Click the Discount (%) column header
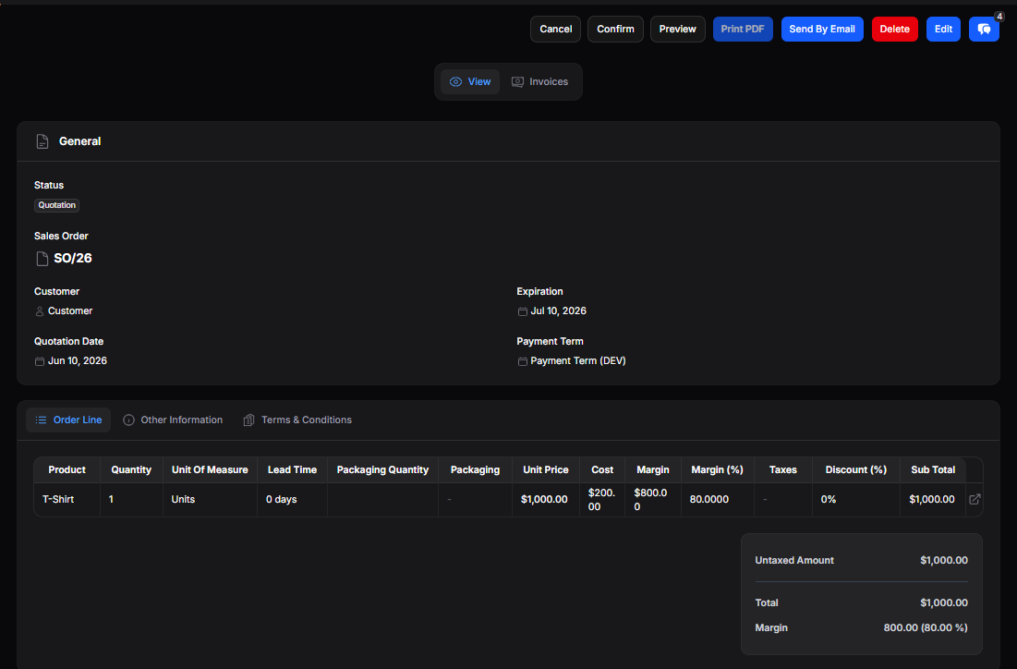This screenshot has height=669, width=1017. tap(855, 469)
